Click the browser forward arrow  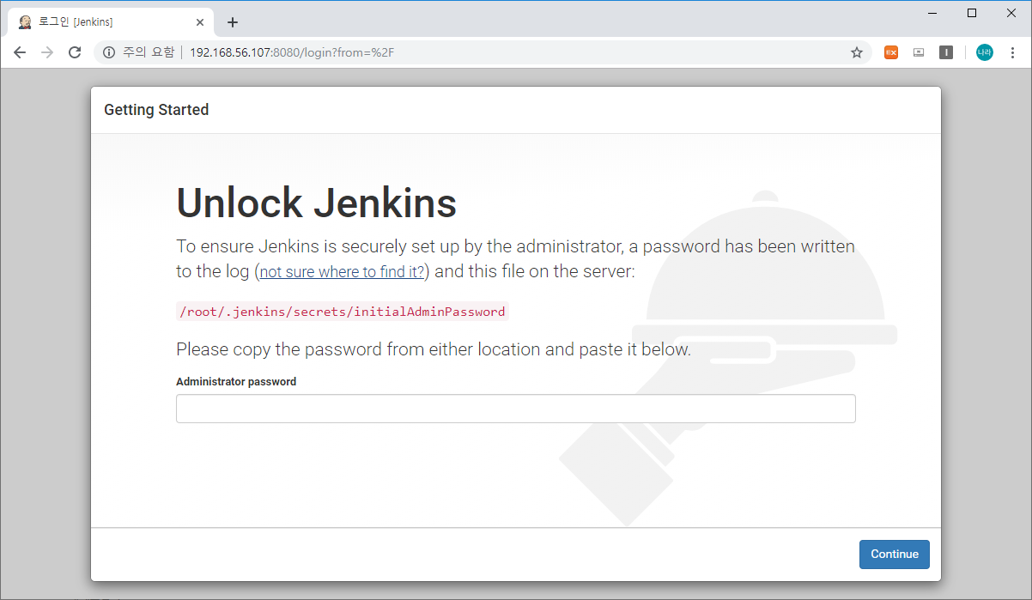coord(47,52)
